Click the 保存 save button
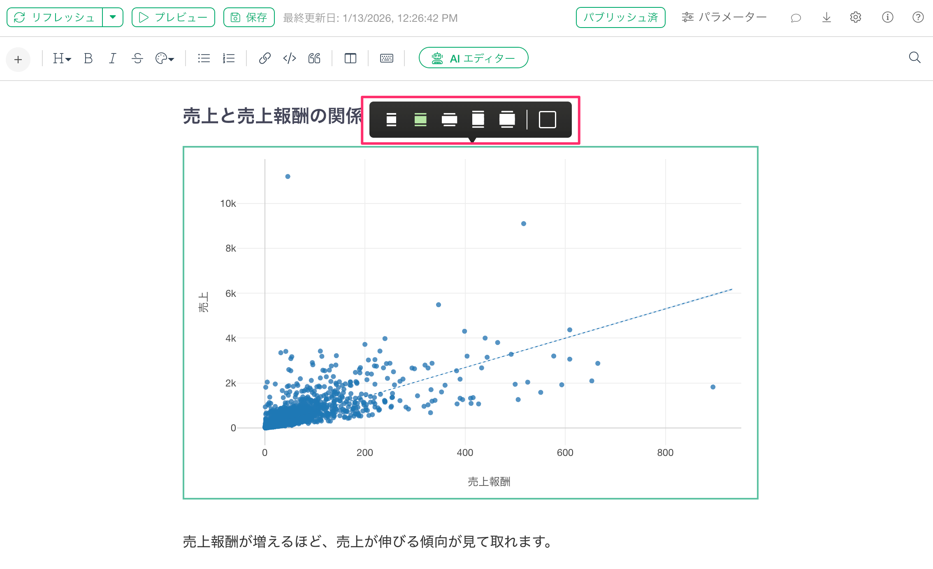The image size is (933, 569). (249, 17)
